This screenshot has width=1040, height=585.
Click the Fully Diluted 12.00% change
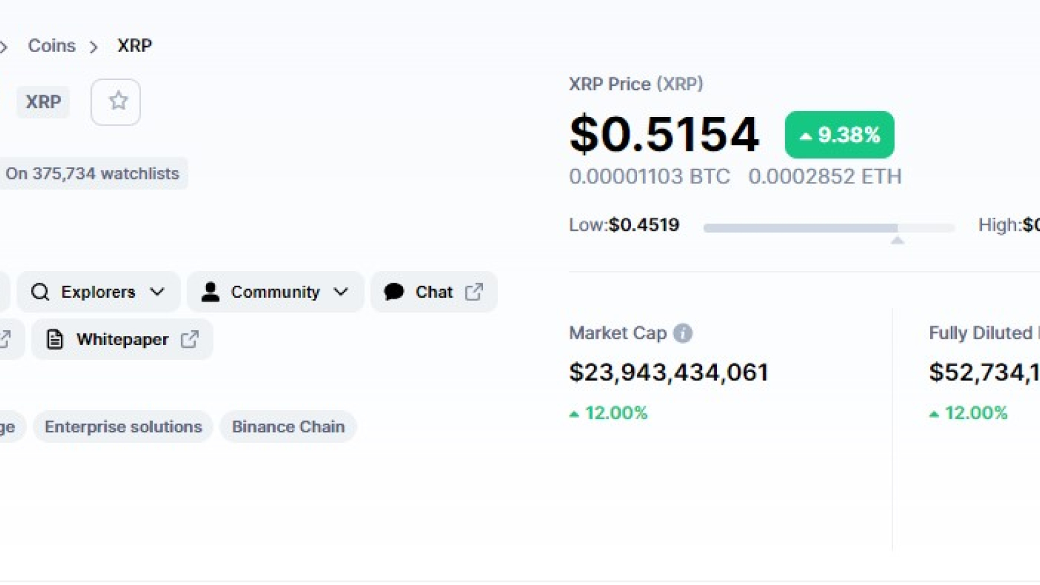click(968, 413)
